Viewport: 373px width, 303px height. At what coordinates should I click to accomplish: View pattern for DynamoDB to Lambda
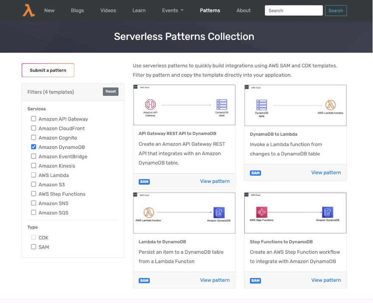tap(326, 173)
